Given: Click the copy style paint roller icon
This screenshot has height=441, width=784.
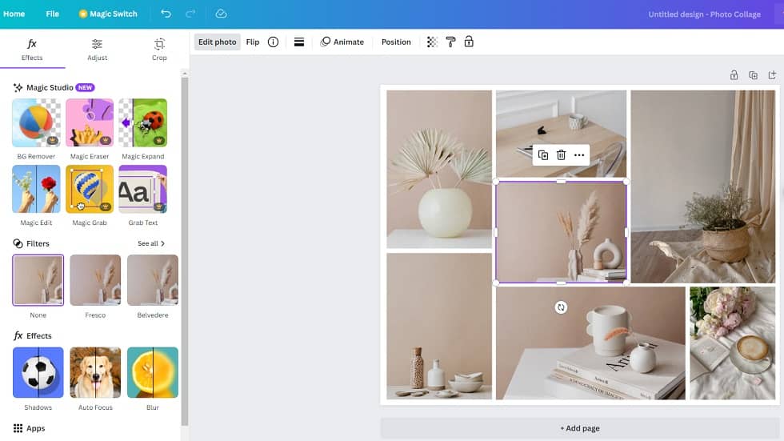Looking at the screenshot, I should pyautogui.click(x=450, y=42).
